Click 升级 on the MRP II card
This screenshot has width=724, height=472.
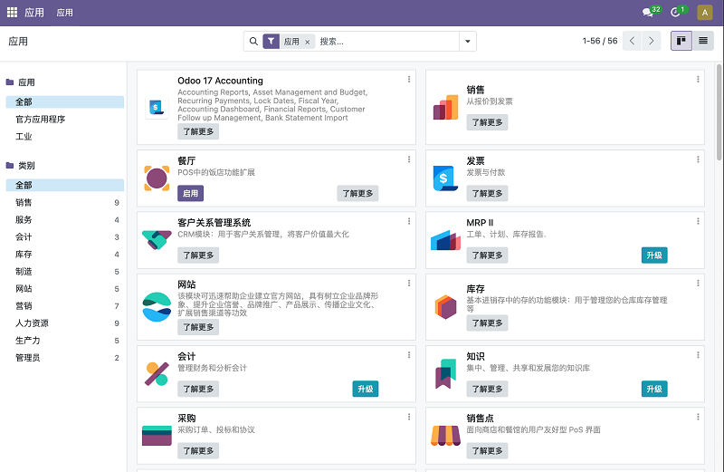pos(654,255)
